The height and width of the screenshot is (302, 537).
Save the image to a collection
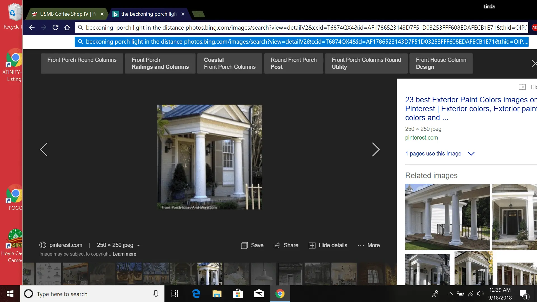252,245
